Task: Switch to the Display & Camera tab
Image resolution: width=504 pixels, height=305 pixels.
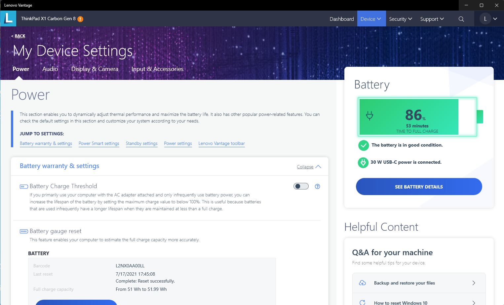Action: (x=95, y=69)
